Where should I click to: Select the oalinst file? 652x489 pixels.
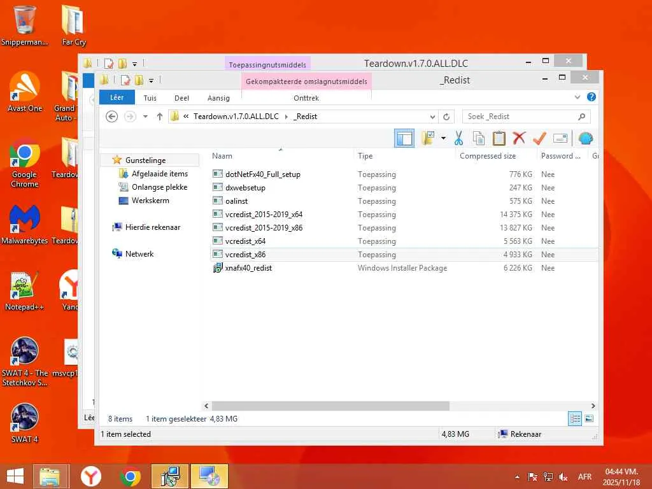coord(236,201)
